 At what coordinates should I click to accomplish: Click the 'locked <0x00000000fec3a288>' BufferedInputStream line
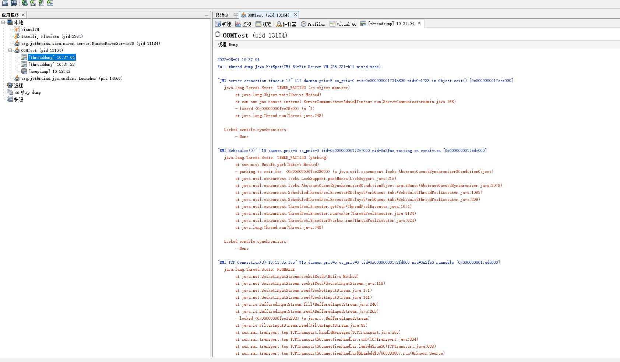tap(302, 318)
